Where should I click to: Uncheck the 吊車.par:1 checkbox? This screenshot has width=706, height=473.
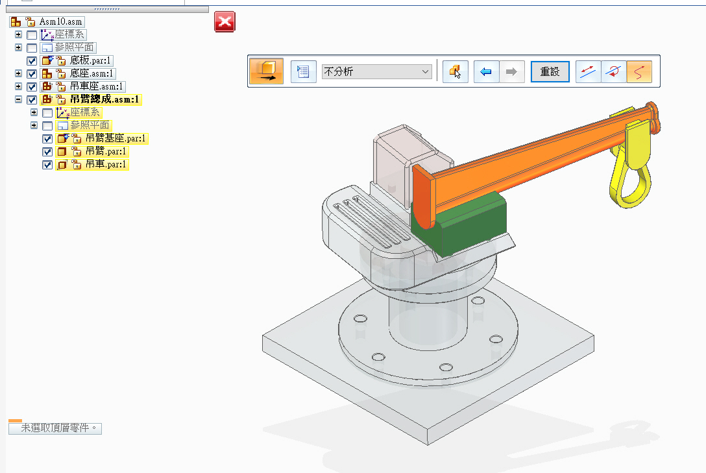tap(47, 165)
